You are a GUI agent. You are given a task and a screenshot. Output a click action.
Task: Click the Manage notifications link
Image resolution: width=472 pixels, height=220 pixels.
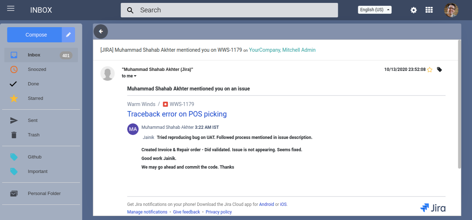pos(147,212)
